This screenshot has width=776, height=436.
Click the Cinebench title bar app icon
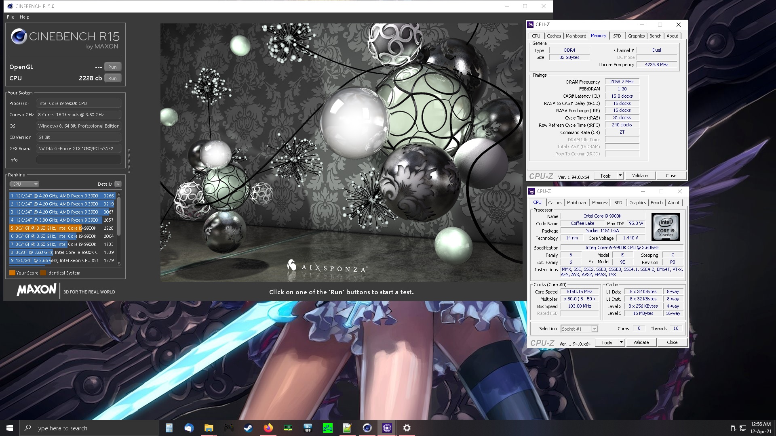point(10,6)
